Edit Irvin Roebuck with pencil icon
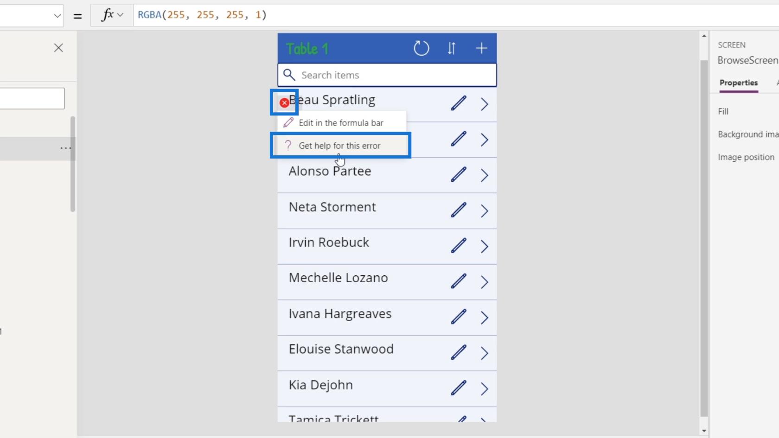The height and width of the screenshot is (438, 779). tap(459, 246)
